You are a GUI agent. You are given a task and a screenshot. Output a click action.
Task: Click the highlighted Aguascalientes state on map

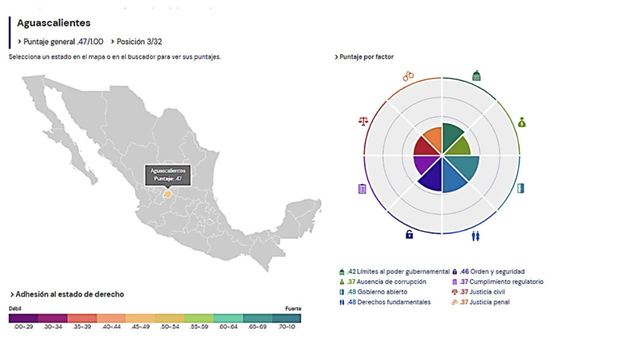tap(167, 194)
